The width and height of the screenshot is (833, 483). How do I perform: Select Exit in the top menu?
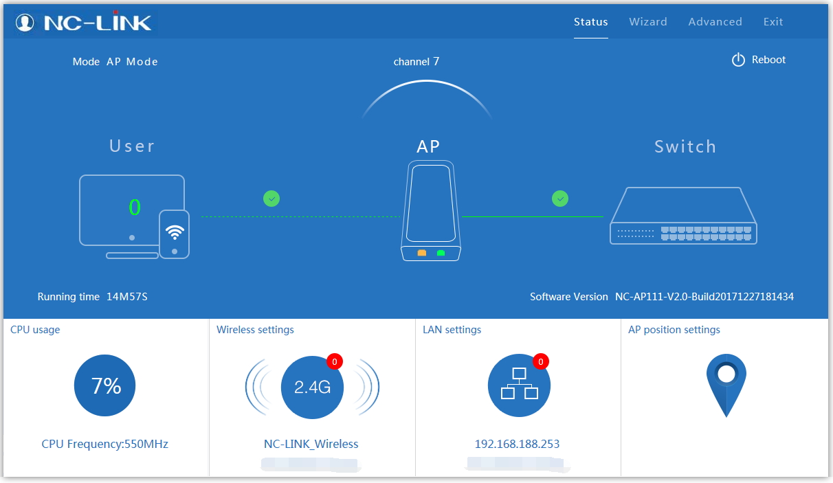(x=773, y=22)
